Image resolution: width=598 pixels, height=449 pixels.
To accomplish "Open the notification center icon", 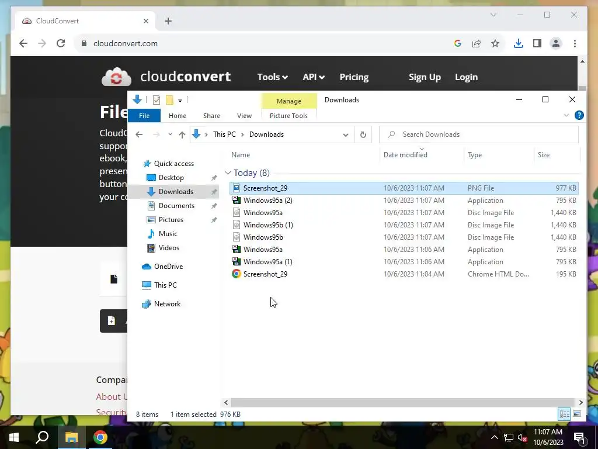I will coord(579,437).
